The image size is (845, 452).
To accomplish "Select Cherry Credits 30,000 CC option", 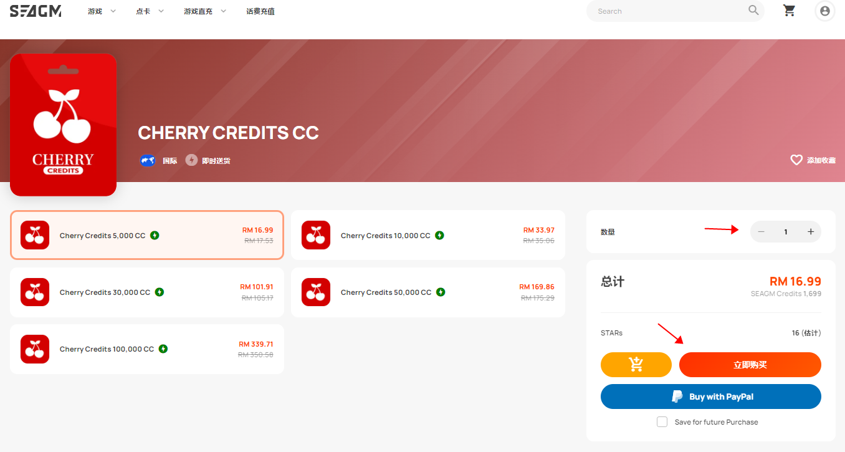I will [x=147, y=292].
